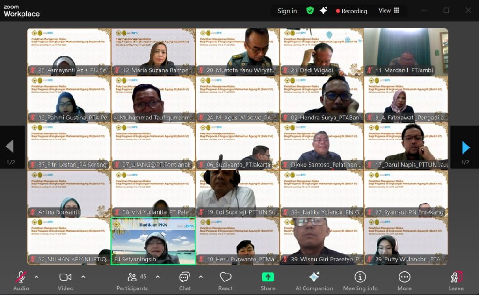Click the green Share screen icon
The image size is (479, 295).
pyautogui.click(x=268, y=281)
